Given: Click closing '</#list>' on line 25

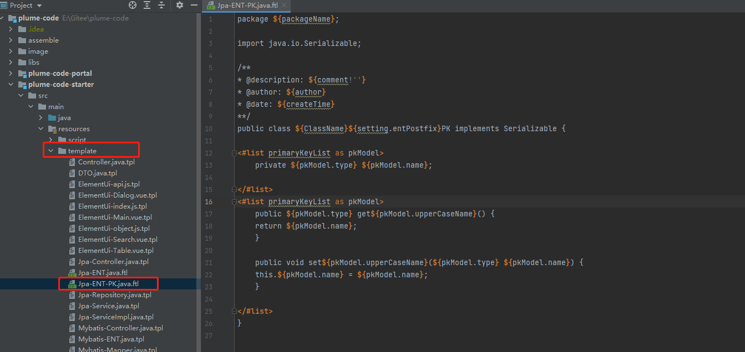Looking at the screenshot, I should point(255,312).
